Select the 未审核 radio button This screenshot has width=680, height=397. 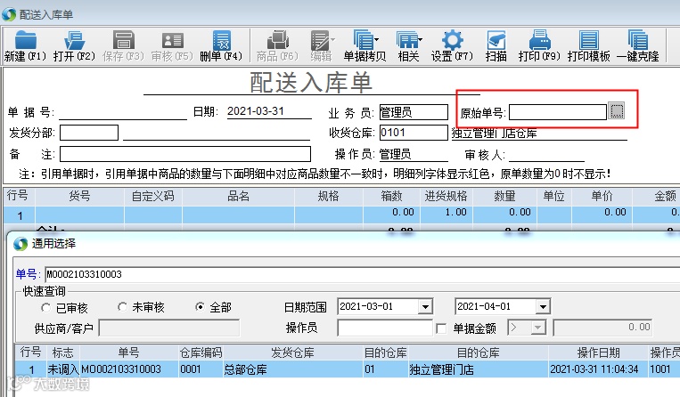tap(122, 307)
